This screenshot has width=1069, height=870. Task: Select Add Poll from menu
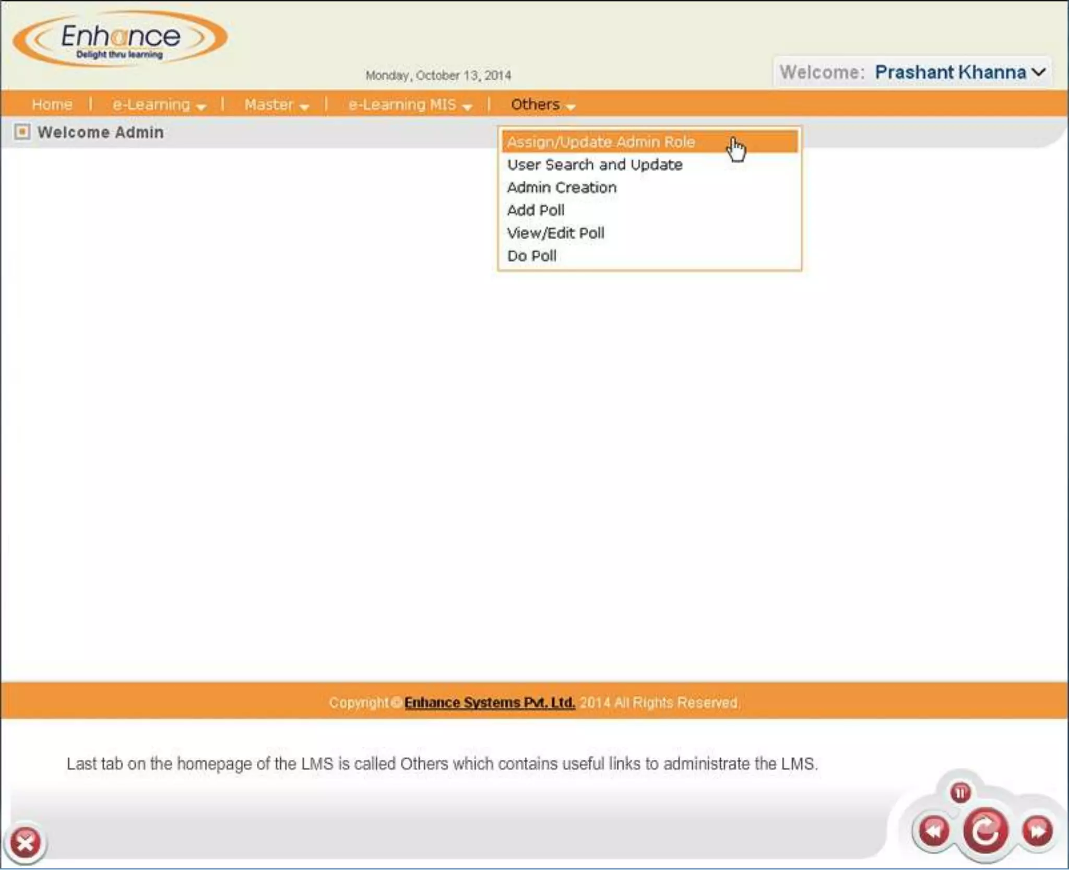[536, 210]
